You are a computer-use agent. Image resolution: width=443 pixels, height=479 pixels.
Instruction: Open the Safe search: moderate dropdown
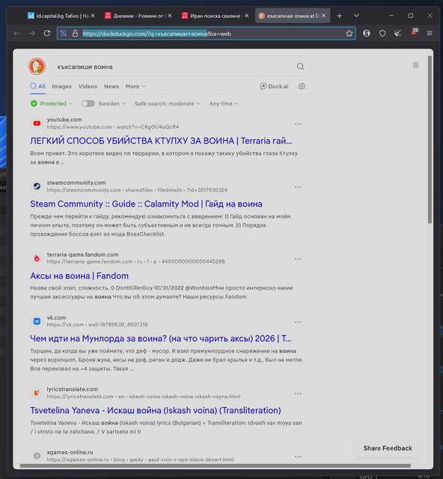(168, 103)
